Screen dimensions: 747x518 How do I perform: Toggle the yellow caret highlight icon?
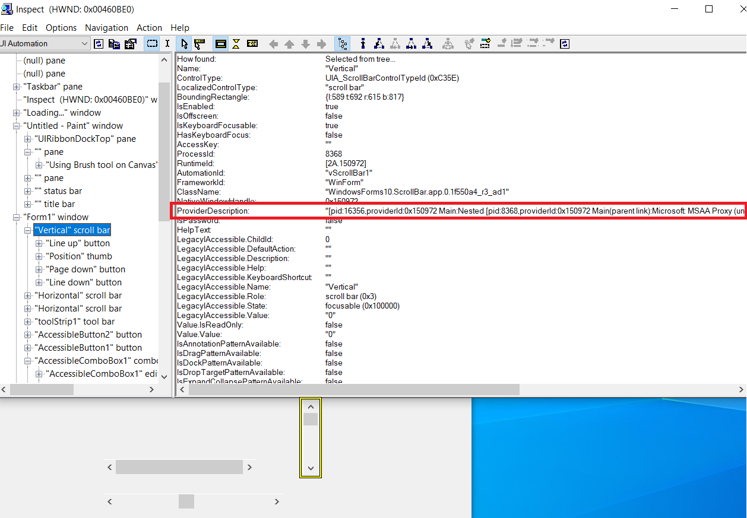(236, 44)
